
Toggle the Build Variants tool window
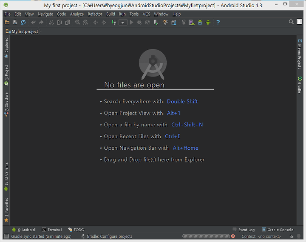tap(6, 177)
